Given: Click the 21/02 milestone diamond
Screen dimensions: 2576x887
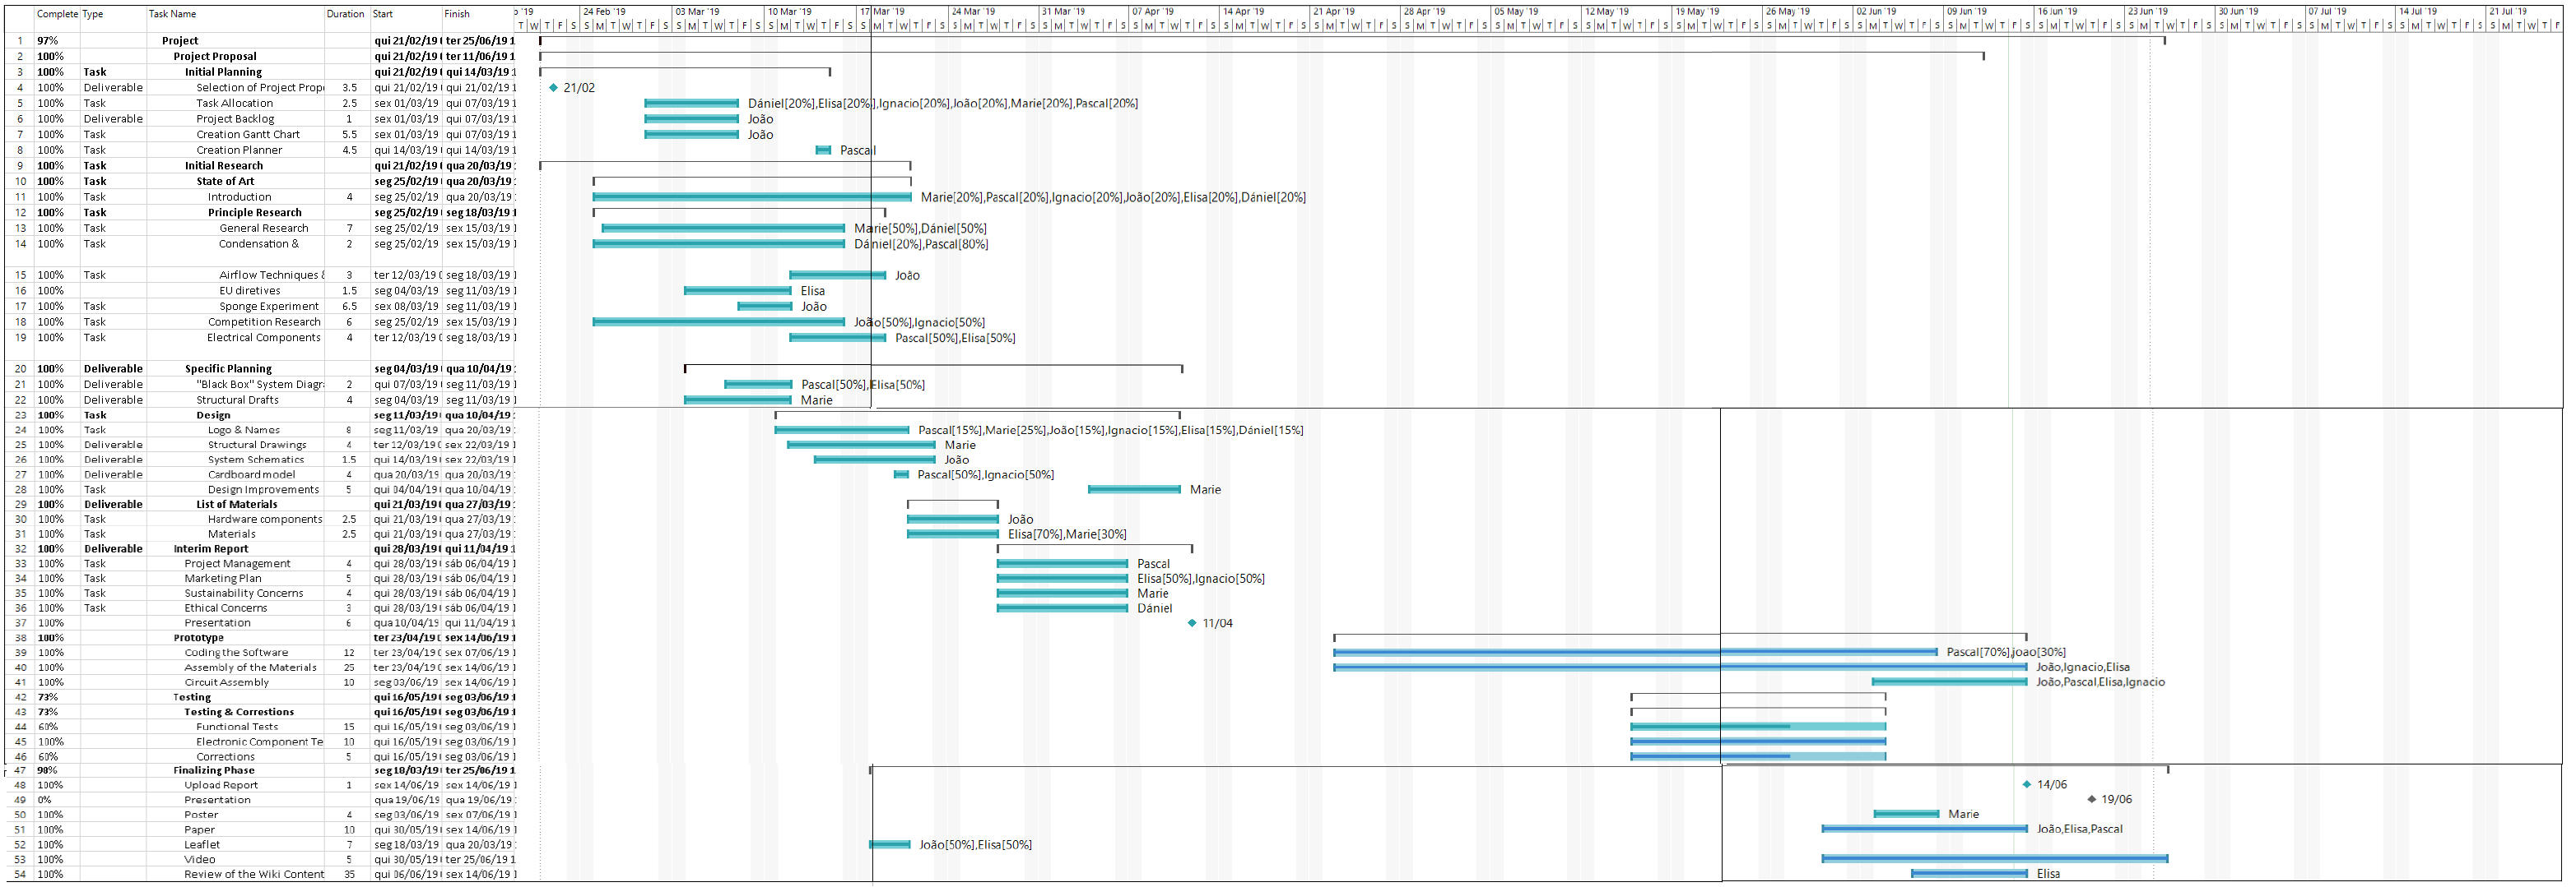Looking at the screenshot, I should [x=553, y=88].
